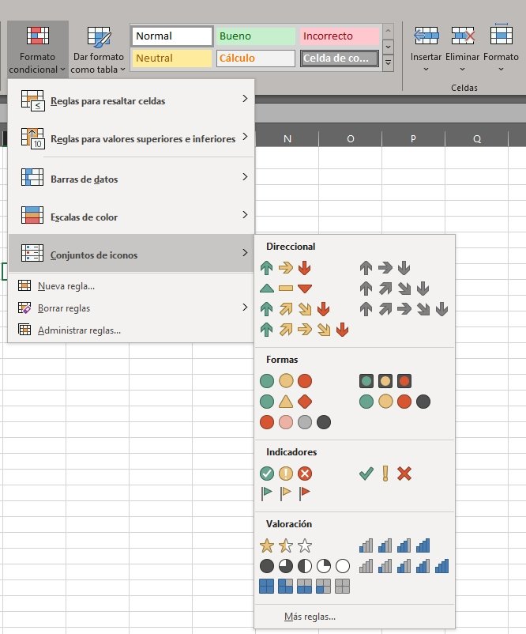Expand the full cell styles gallery

(x=388, y=63)
